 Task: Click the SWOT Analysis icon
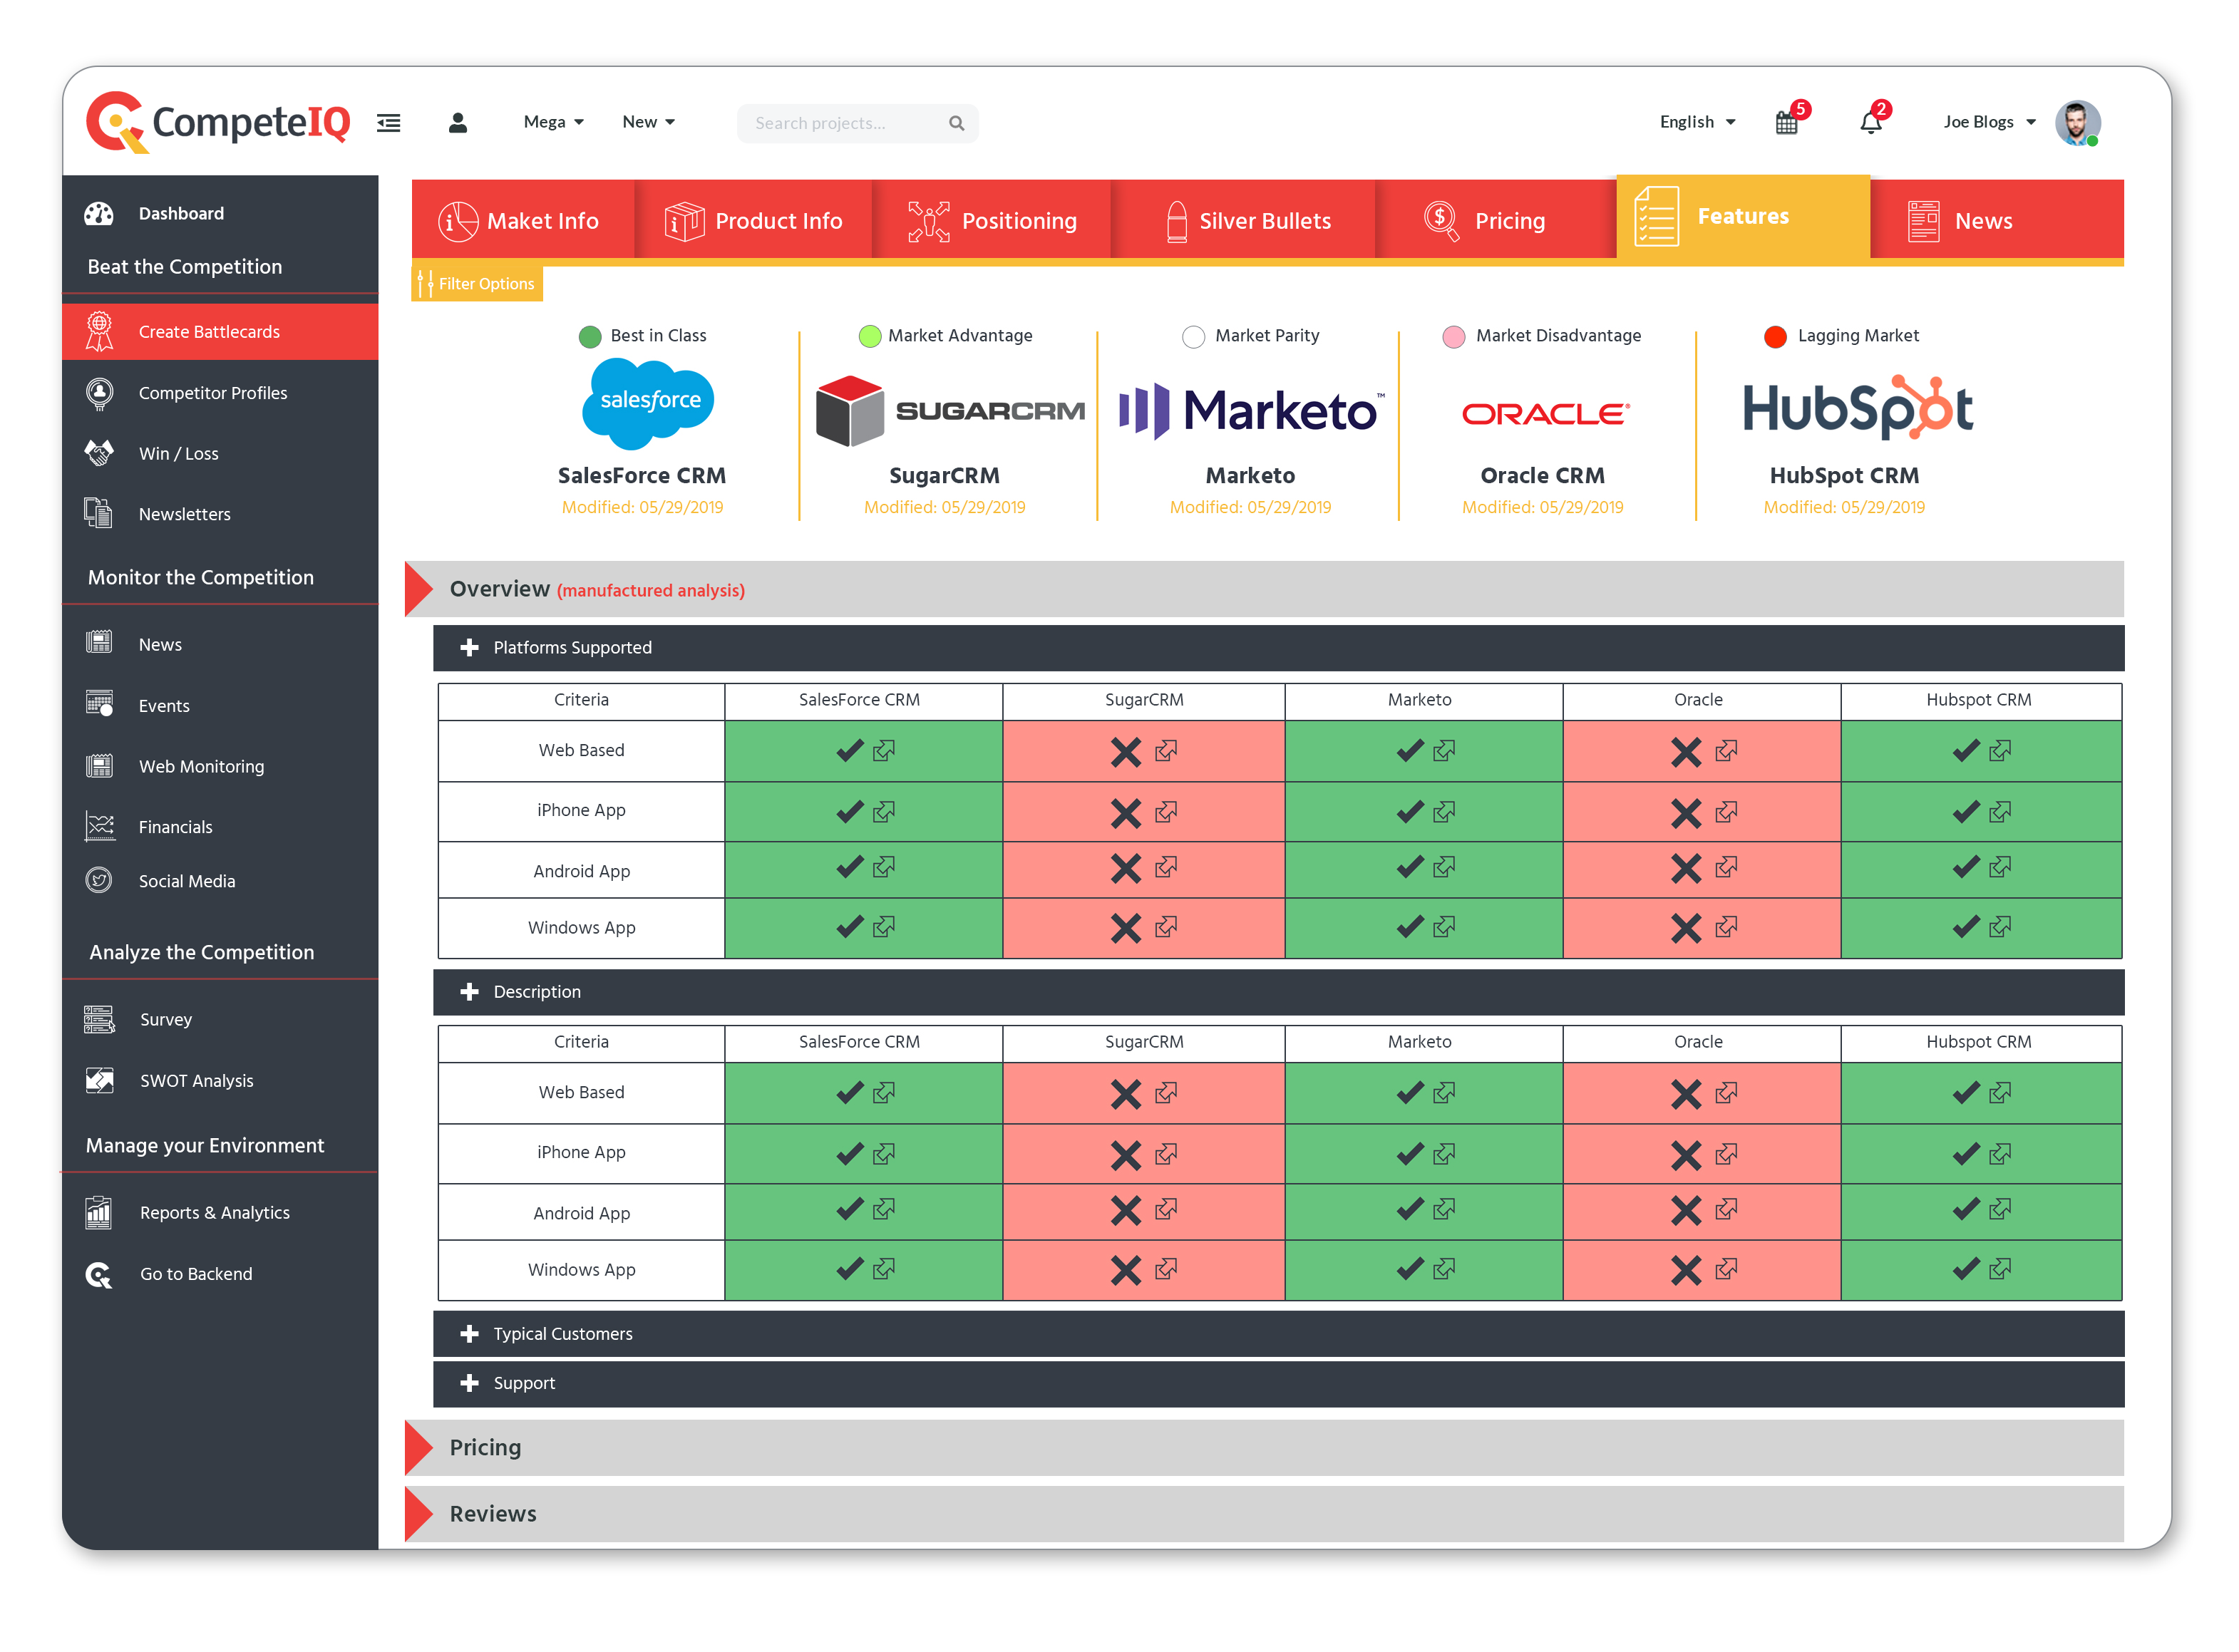coord(99,1080)
